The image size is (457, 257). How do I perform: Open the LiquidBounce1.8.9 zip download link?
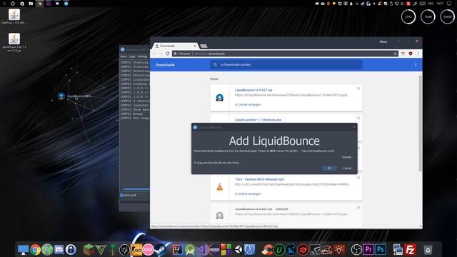point(253,90)
